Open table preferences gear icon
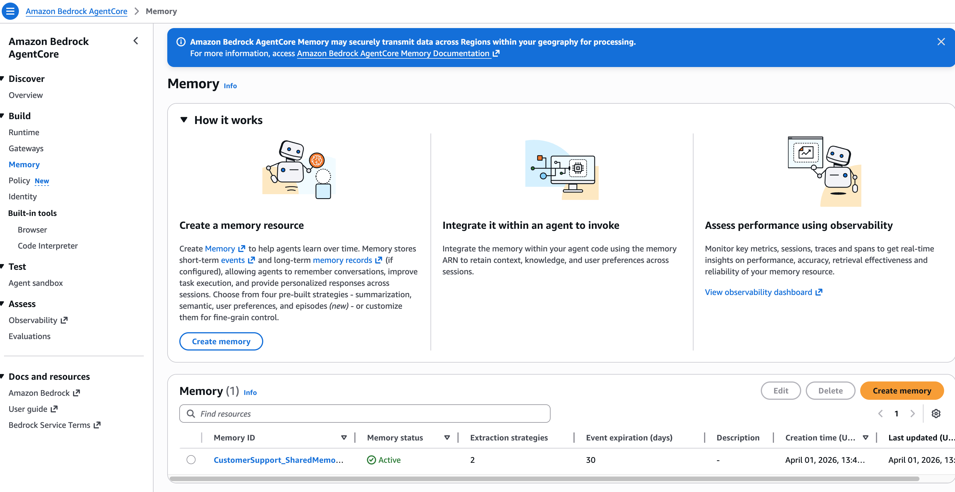Viewport: 955px width, 492px height. 936,414
